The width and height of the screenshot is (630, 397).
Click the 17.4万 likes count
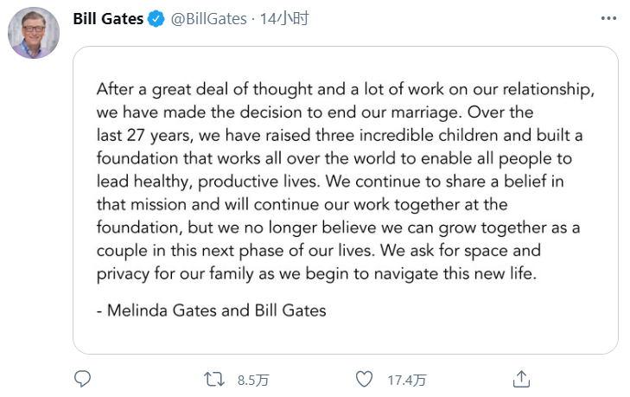pos(406,380)
